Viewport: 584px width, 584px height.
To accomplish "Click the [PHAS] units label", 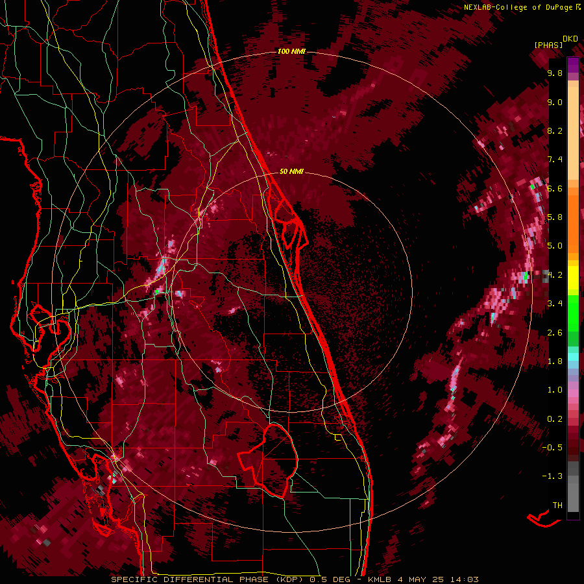I will 548,45.
